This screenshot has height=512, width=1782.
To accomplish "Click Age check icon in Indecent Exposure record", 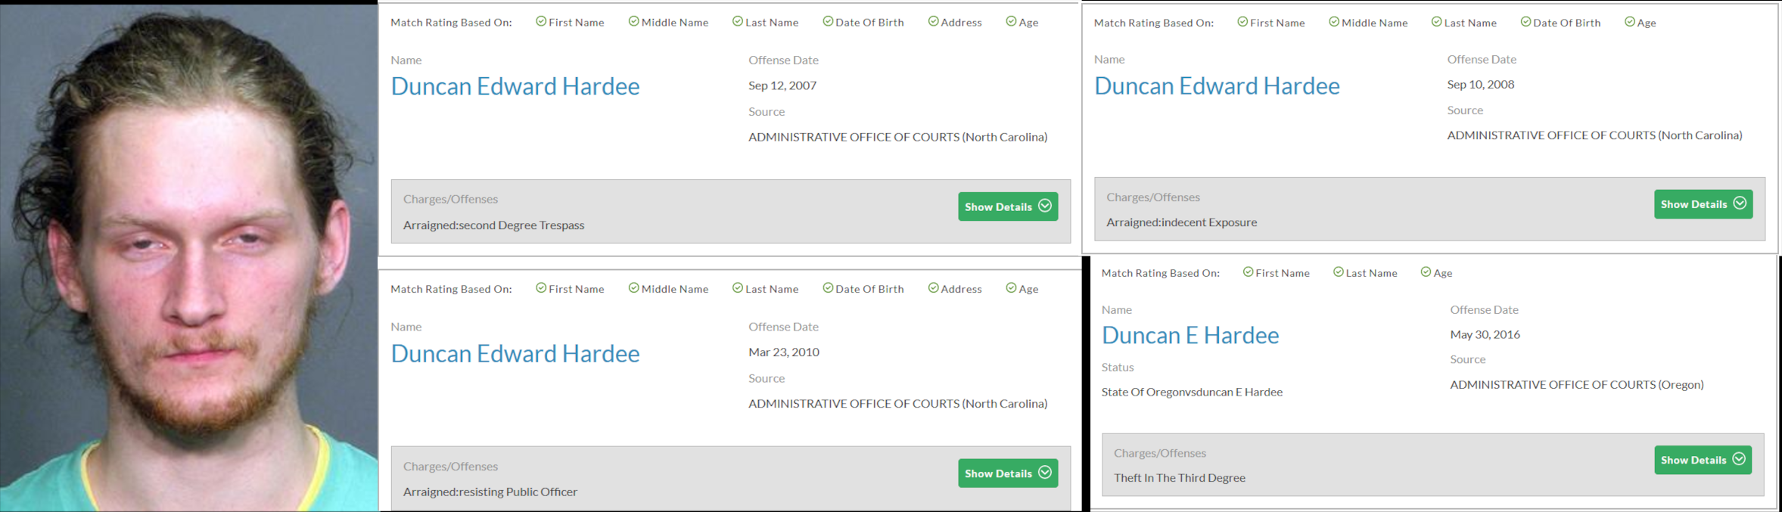I will (x=1630, y=22).
